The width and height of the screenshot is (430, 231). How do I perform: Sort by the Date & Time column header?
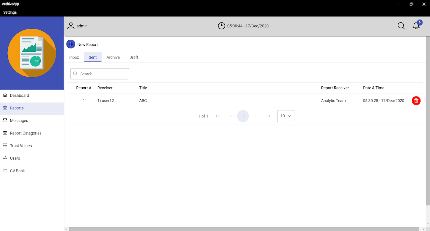pyautogui.click(x=374, y=88)
